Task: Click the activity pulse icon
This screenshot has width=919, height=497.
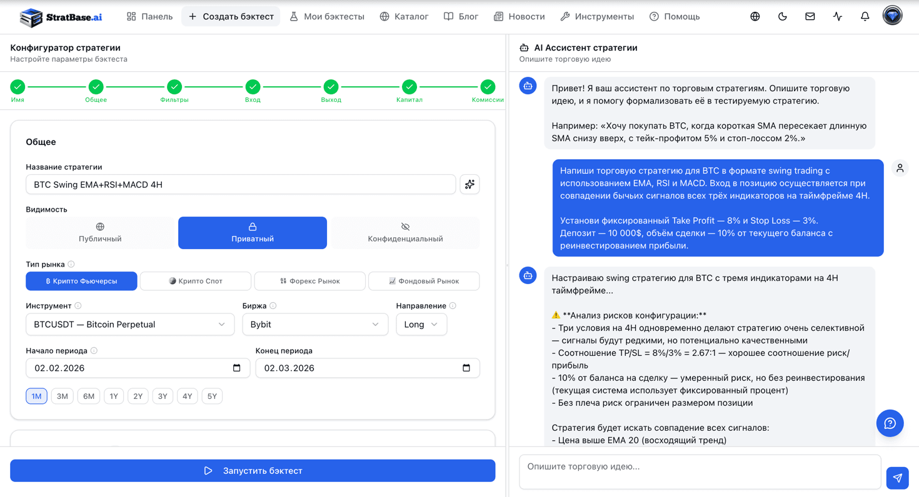Action: pyautogui.click(x=837, y=16)
